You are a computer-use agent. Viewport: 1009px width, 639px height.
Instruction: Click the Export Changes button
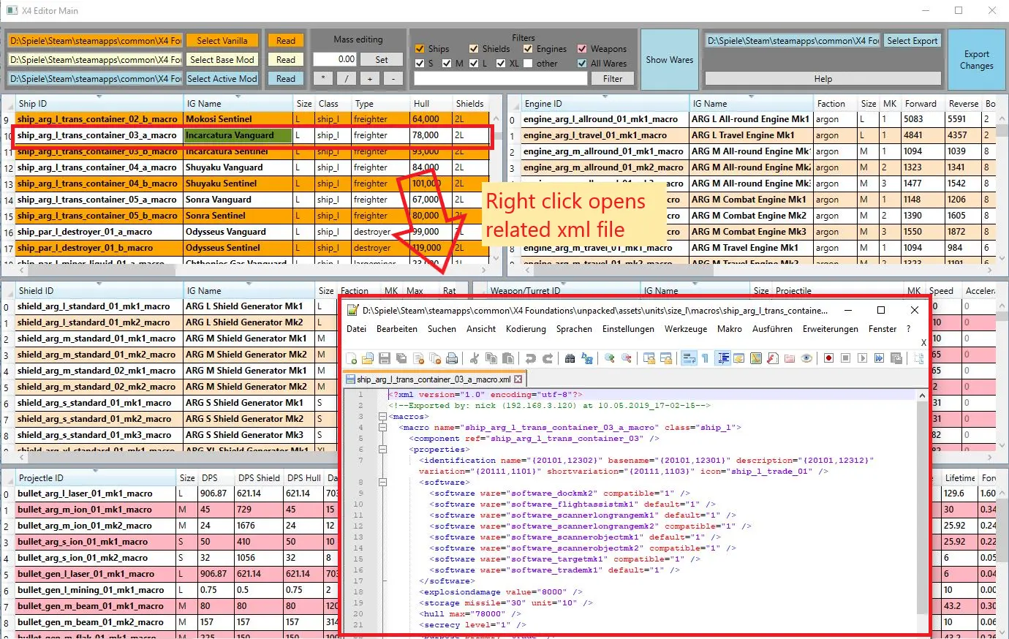976,60
